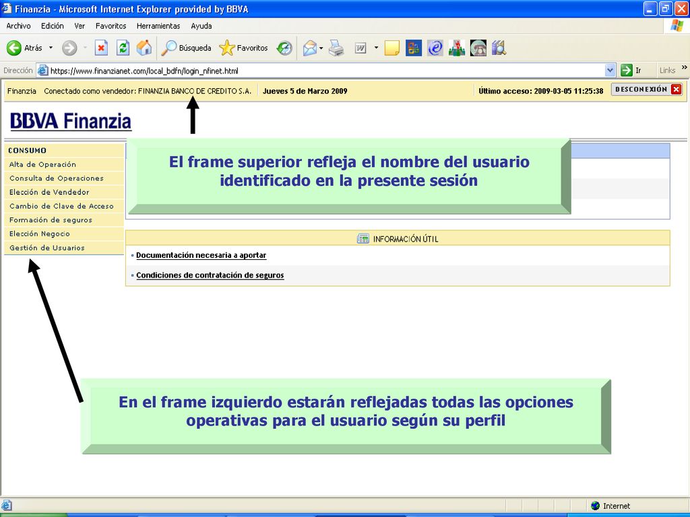Open the address bar dropdown
This screenshot has height=517, width=690.
tap(610, 70)
